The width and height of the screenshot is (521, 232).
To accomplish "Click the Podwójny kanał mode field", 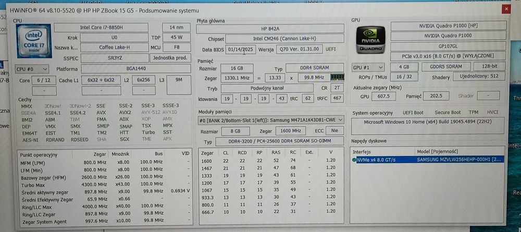I will pos(267,89).
